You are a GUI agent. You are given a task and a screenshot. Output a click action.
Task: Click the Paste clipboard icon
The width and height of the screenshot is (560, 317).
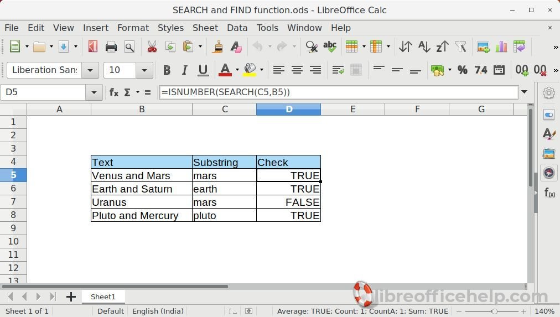[188, 47]
